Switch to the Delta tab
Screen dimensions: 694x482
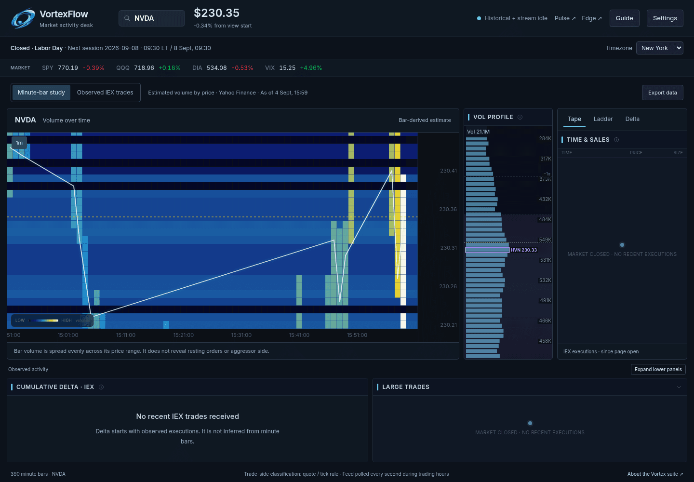coord(632,119)
